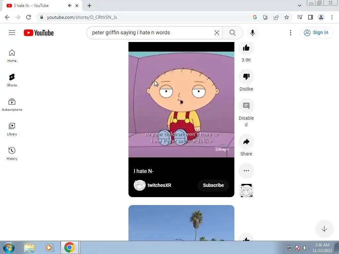339x254 pixels.
Task: Click the Chrome taskbar icon
Action: tap(70, 247)
